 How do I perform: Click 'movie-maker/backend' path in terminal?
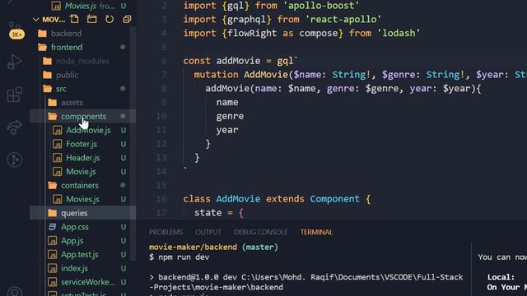pyautogui.click(x=193, y=247)
